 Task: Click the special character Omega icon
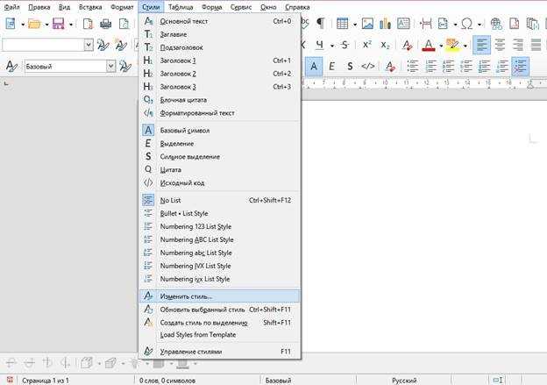point(466,24)
